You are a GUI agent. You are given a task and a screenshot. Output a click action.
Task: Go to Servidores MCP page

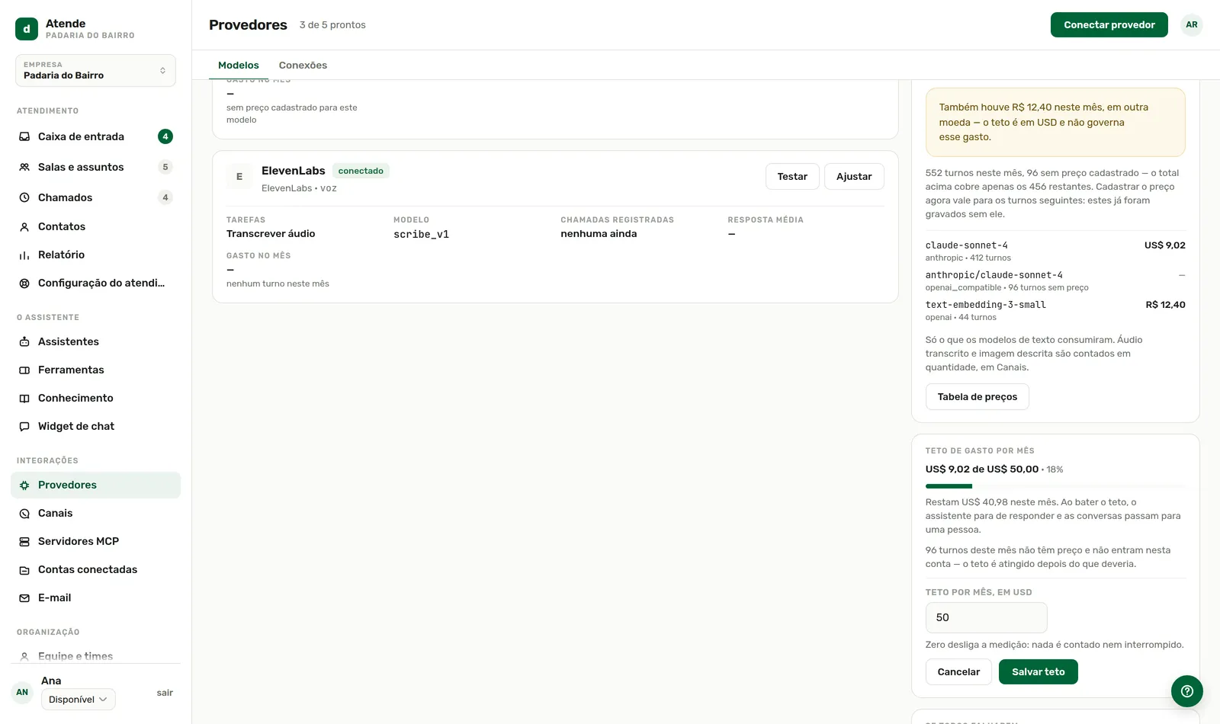point(95,541)
